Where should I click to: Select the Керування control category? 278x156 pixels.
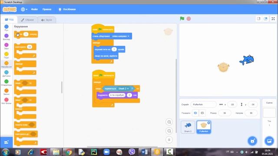7,65
